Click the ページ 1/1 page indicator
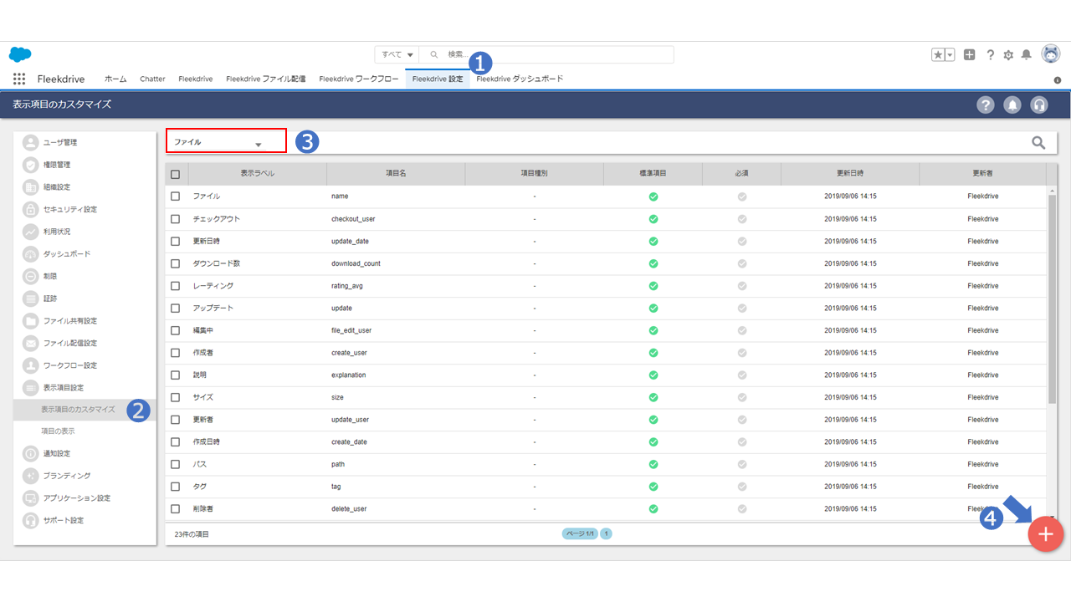 point(580,533)
